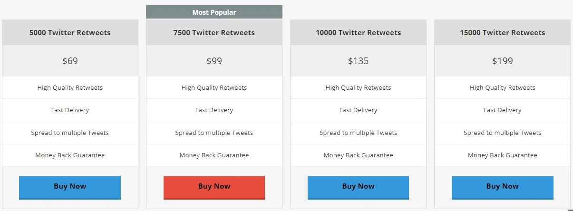Buy the 10000 Twitter Retweets package
Image resolution: width=573 pixels, height=211 pixels.
point(358,187)
